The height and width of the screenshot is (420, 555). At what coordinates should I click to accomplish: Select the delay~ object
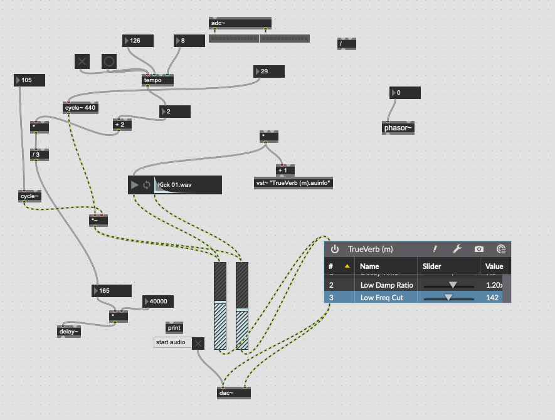click(x=68, y=332)
